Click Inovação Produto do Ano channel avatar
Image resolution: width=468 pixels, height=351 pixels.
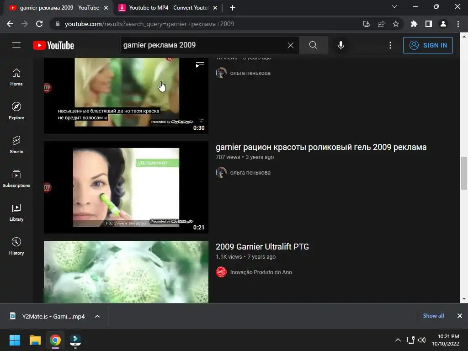tap(221, 272)
